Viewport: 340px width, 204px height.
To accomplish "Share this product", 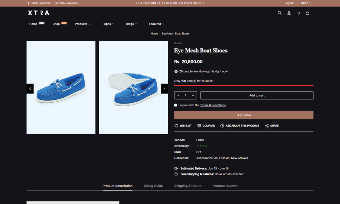I will (x=272, y=126).
